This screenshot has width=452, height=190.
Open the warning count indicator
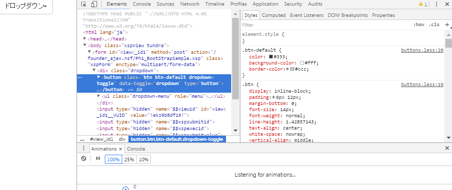pos(423,4)
